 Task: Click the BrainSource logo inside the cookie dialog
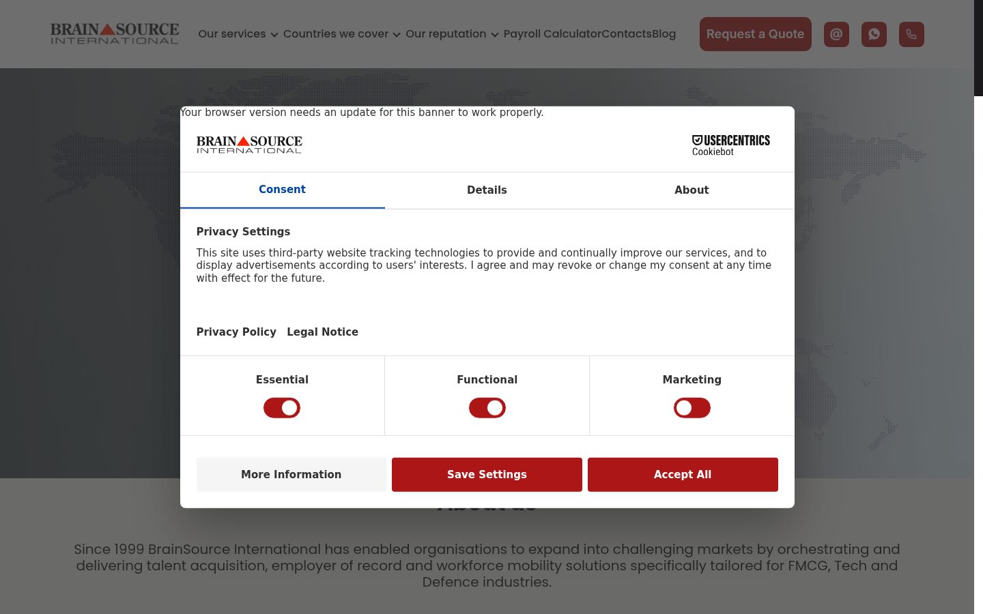pos(249,145)
